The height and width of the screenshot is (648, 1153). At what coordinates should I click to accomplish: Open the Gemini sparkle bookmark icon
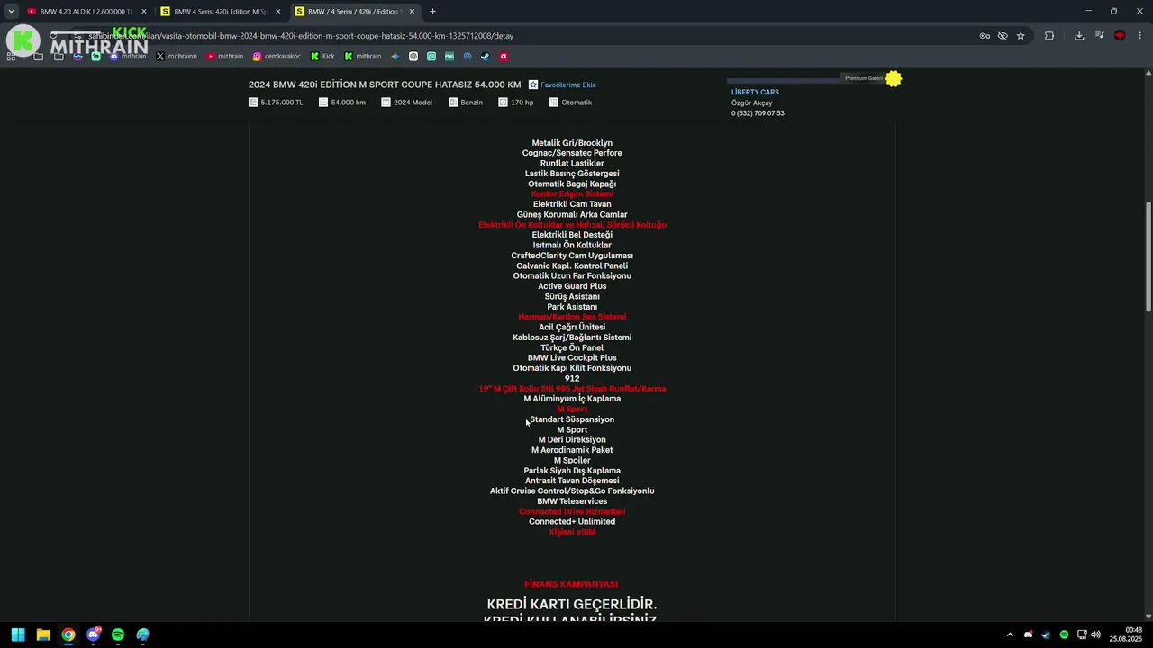point(395,56)
